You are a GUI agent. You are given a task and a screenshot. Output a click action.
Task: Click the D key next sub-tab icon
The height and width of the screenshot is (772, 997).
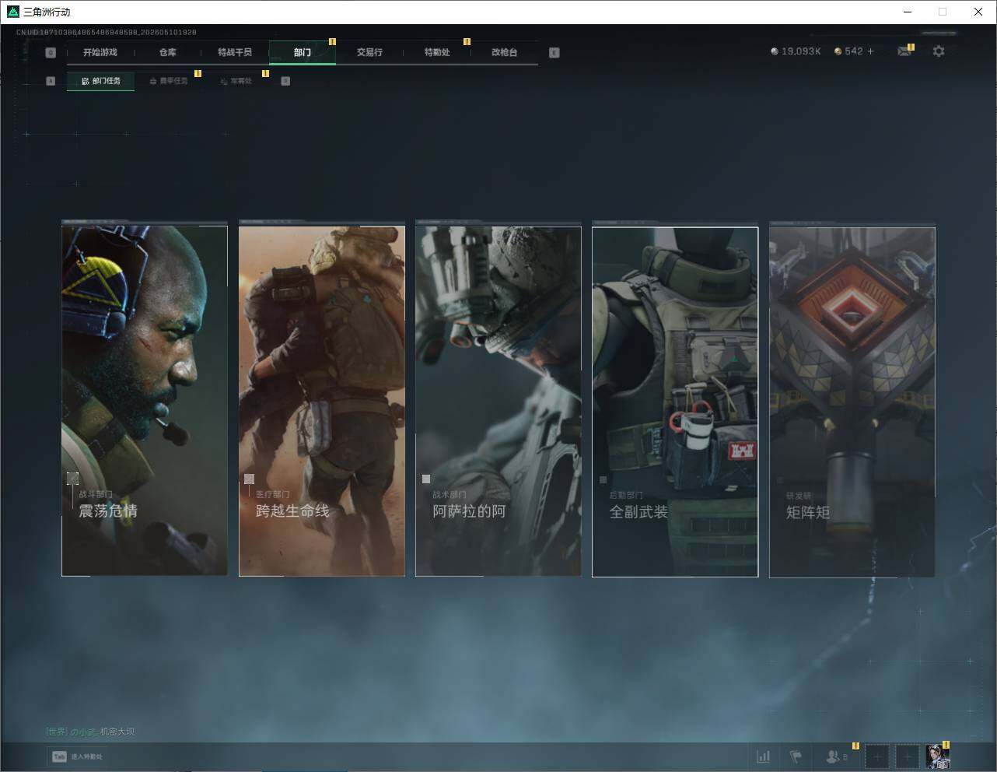(x=285, y=81)
